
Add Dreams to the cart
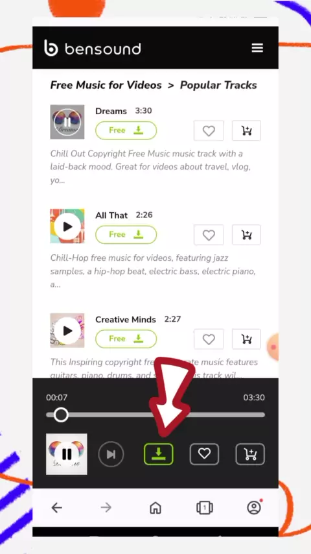(x=246, y=131)
